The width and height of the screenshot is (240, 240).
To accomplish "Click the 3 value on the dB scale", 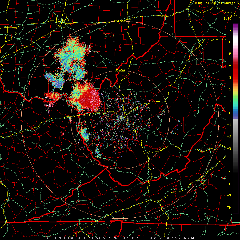I will pos(230,77).
